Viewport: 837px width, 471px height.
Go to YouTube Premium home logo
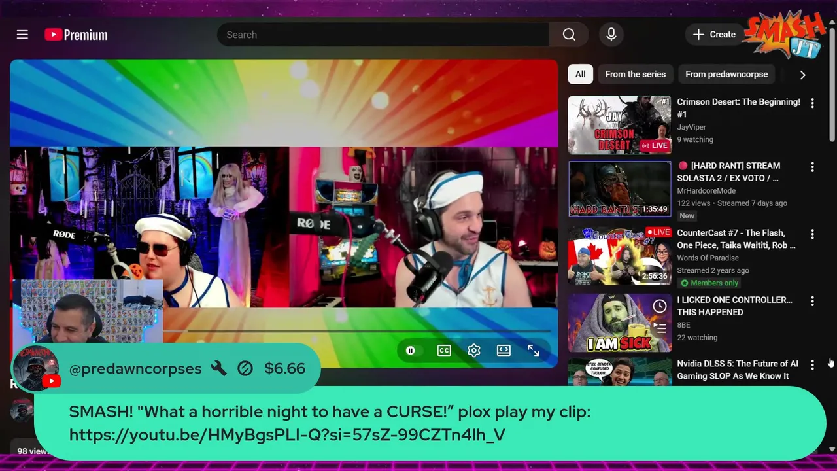click(76, 35)
